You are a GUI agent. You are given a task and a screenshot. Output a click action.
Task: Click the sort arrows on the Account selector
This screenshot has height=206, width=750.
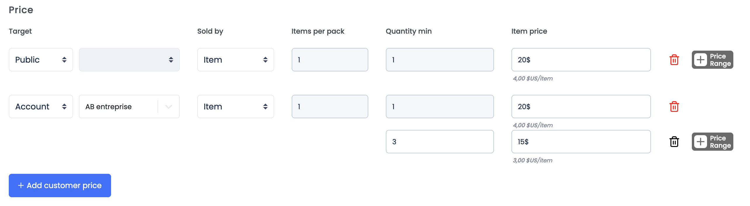pos(65,107)
